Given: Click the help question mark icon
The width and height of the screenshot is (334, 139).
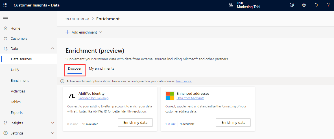Looking at the screenshot, I should point(328,5).
